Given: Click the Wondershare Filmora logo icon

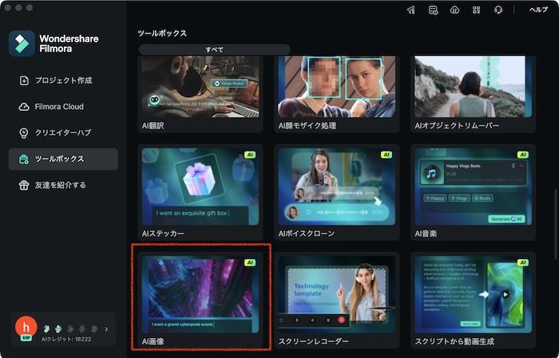Looking at the screenshot, I should [x=22, y=44].
